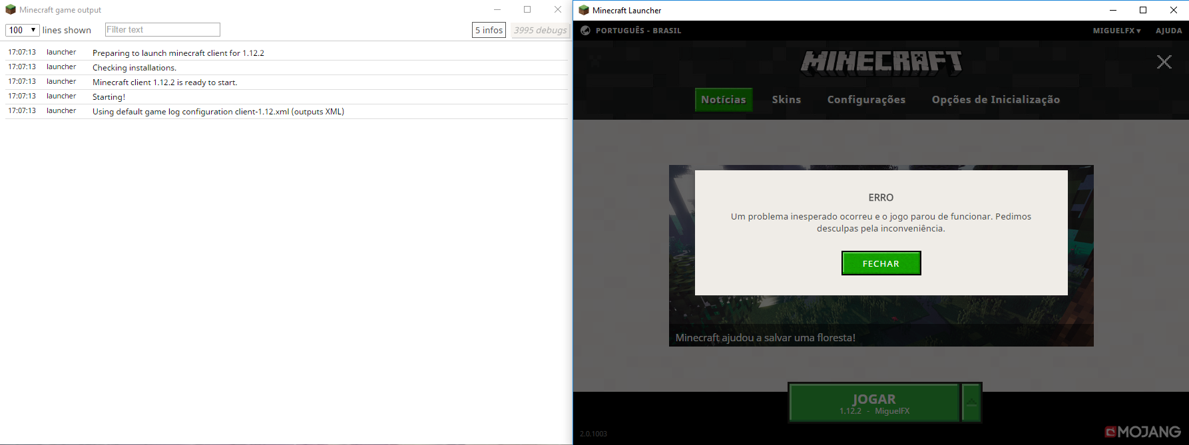Click the ERRO heading in the dialog
This screenshot has height=445, width=1189.
[881, 198]
